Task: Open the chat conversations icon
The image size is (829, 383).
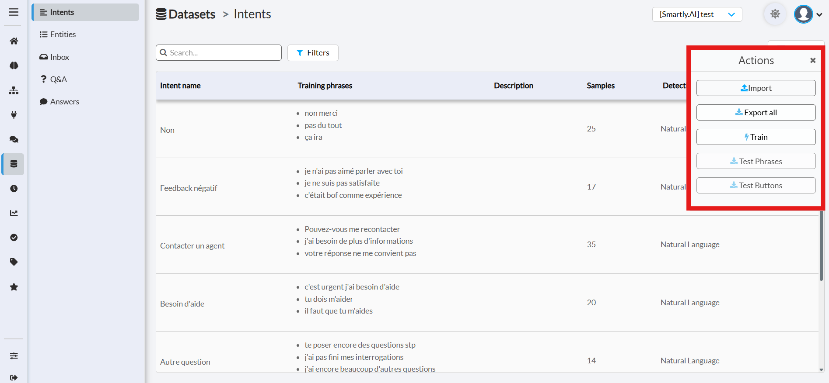Action: (x=14, y=139)
